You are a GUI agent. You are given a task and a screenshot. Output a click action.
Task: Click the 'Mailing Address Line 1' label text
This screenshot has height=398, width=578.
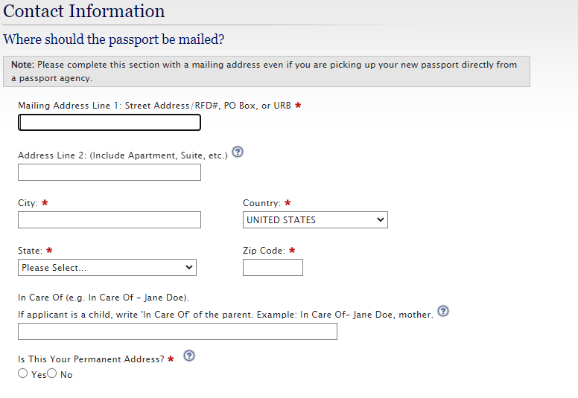154,106
